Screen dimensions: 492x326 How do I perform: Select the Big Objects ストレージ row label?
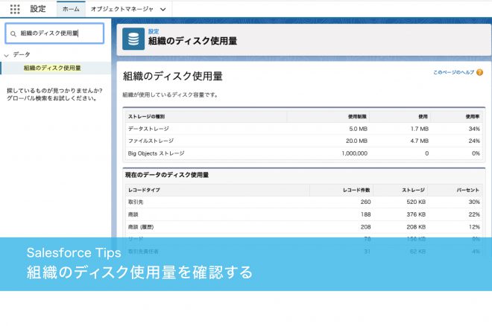(x=156, y=153)
